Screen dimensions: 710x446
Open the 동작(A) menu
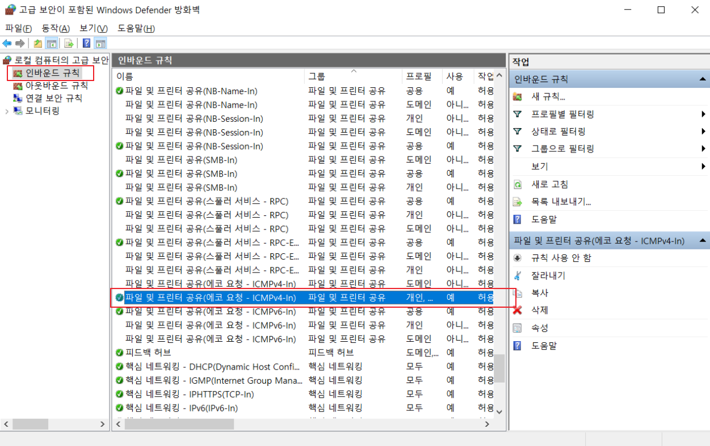click(x=56, y=28)
